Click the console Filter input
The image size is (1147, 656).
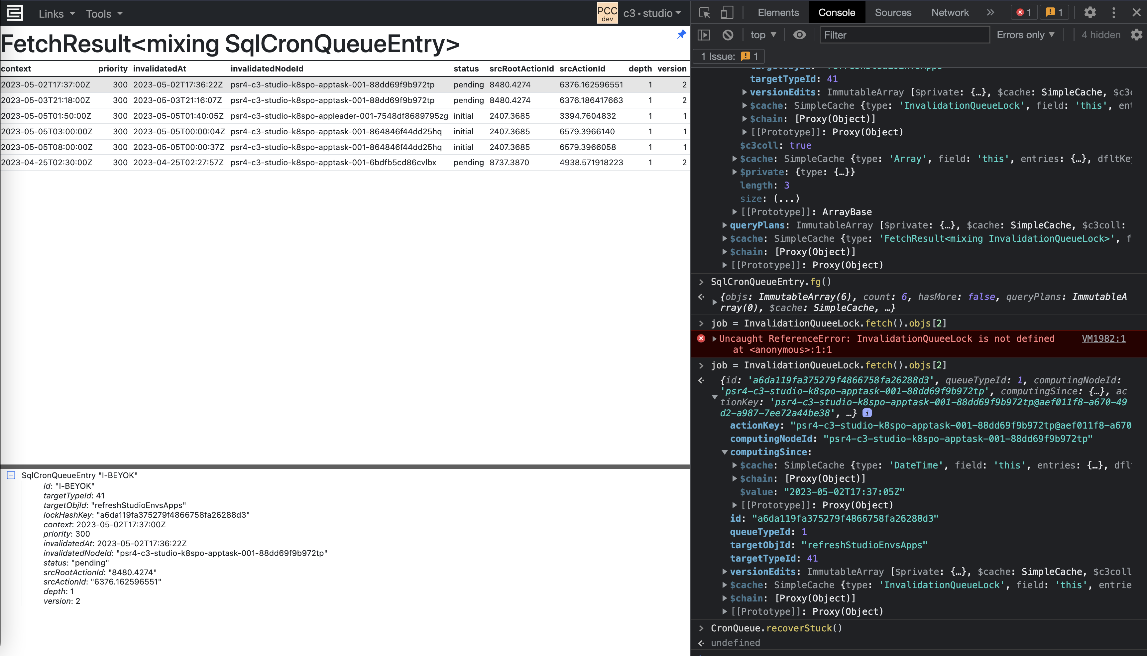tap(904, 35)
